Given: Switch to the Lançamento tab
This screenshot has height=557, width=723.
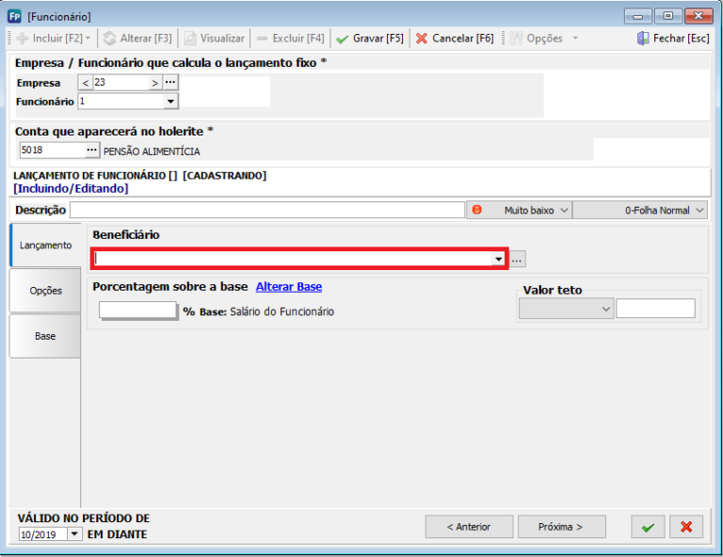Looking at the screenshot, I should (45, 245).
